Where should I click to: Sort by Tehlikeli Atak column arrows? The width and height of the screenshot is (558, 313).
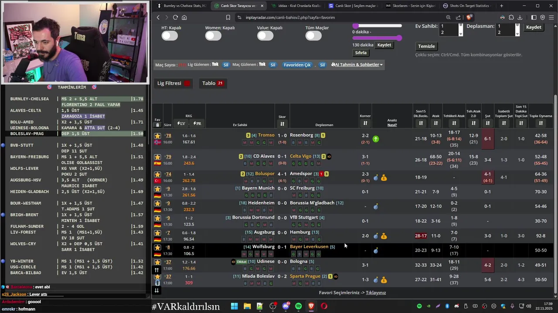[454, 123]
